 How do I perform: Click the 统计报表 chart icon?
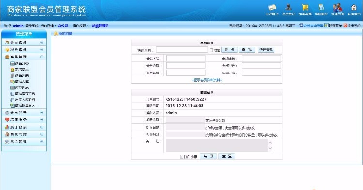(7, 127)
